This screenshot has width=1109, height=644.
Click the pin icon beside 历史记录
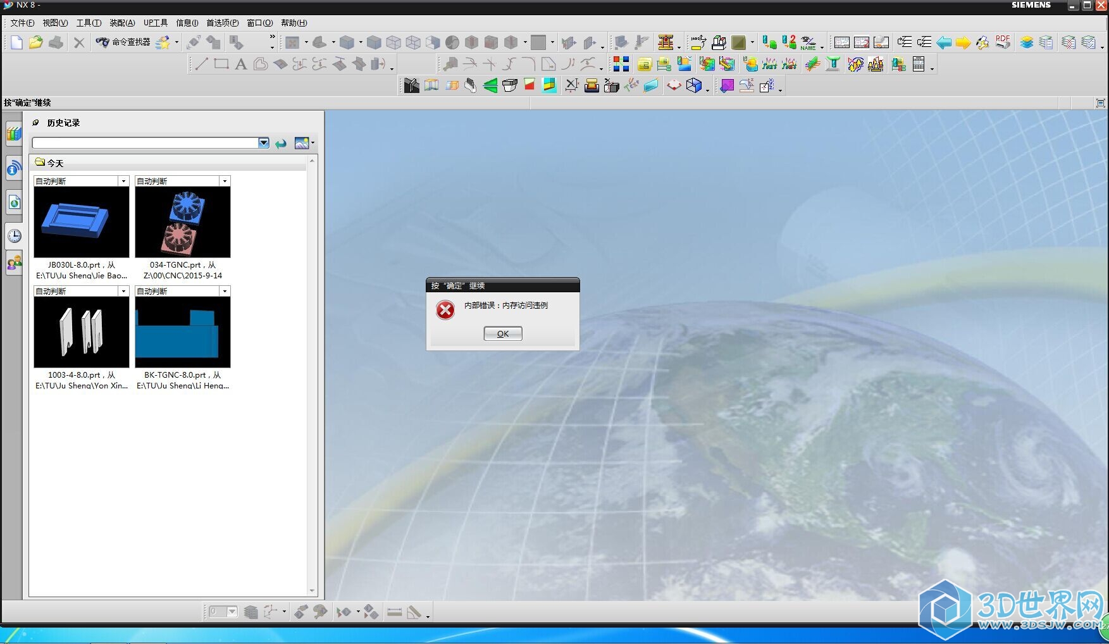pyautogui.click(x=36, y=123)
